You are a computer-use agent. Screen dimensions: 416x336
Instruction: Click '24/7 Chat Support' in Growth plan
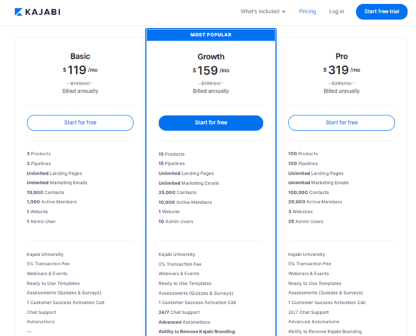[179, 313]
